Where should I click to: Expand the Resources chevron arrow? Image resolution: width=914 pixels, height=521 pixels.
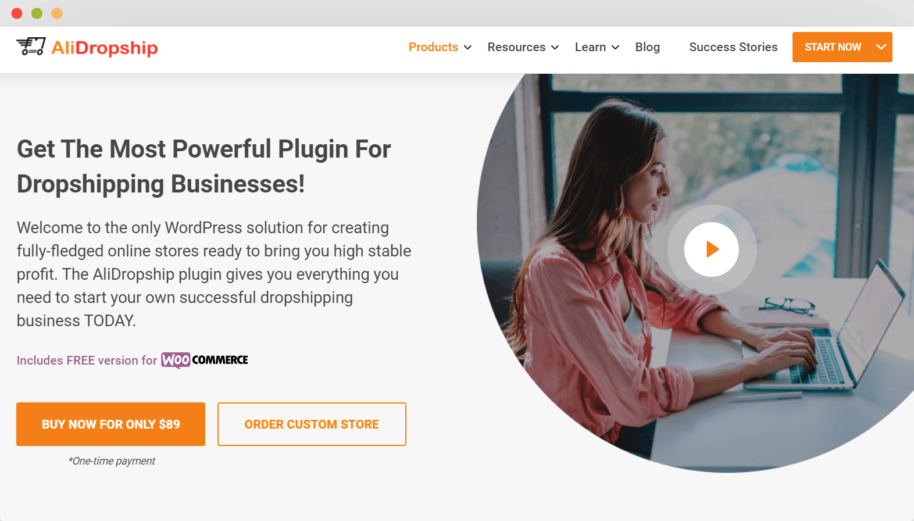pyautogui.click(x=555, y=48)
